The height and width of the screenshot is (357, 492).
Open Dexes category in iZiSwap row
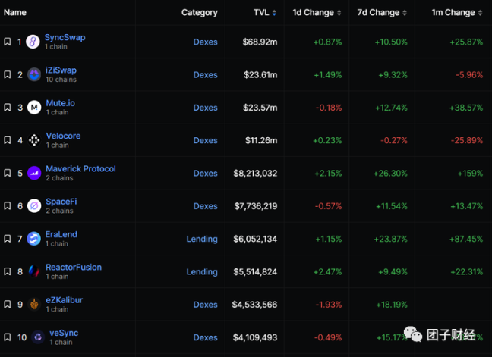pyautogui.click(x=206, y=75)
